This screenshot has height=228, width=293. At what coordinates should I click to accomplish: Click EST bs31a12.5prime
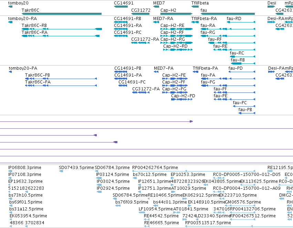tap(27, 209)
